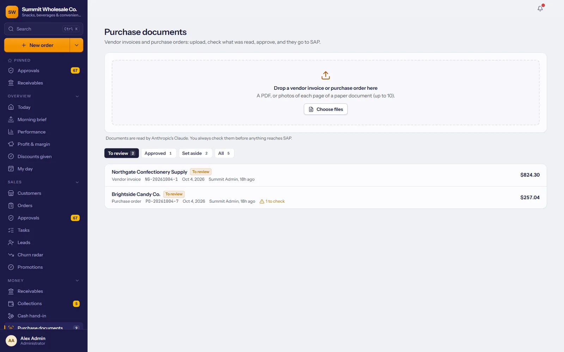Switch to the Set aside tab

point(195,153)
